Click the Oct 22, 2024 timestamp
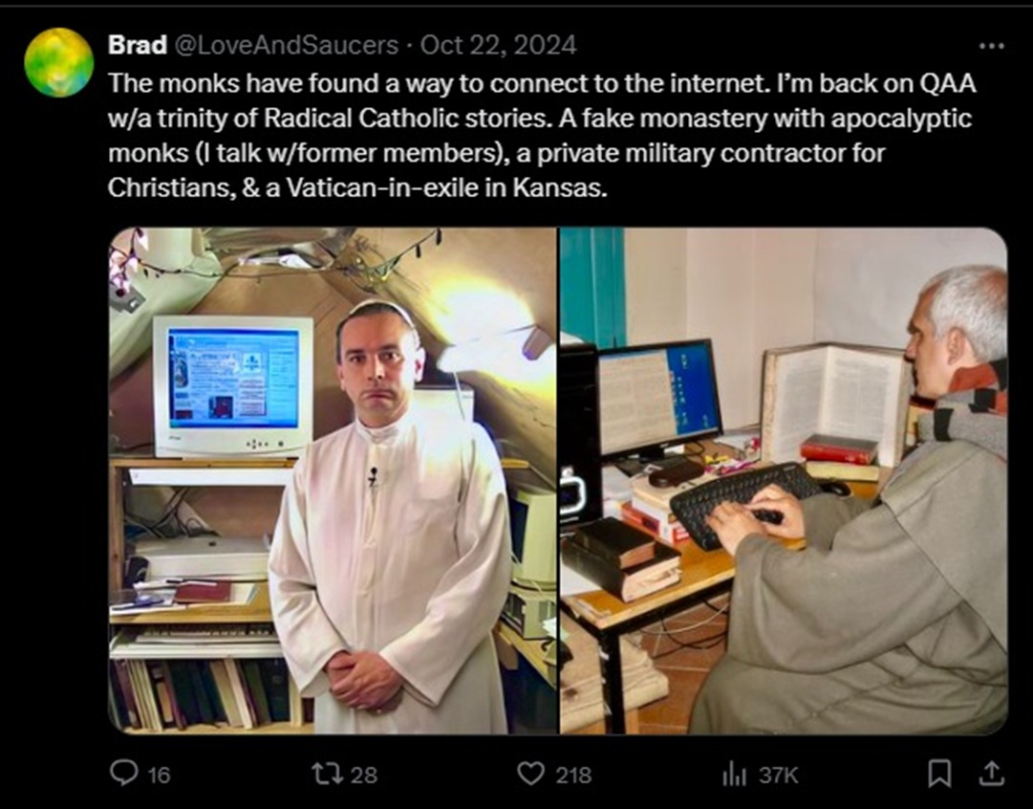The width and height of the screenshot is (1033, 809). 498,45
